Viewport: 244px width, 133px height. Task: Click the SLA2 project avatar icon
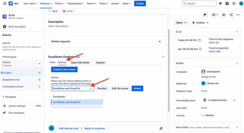tap(5, 16)
